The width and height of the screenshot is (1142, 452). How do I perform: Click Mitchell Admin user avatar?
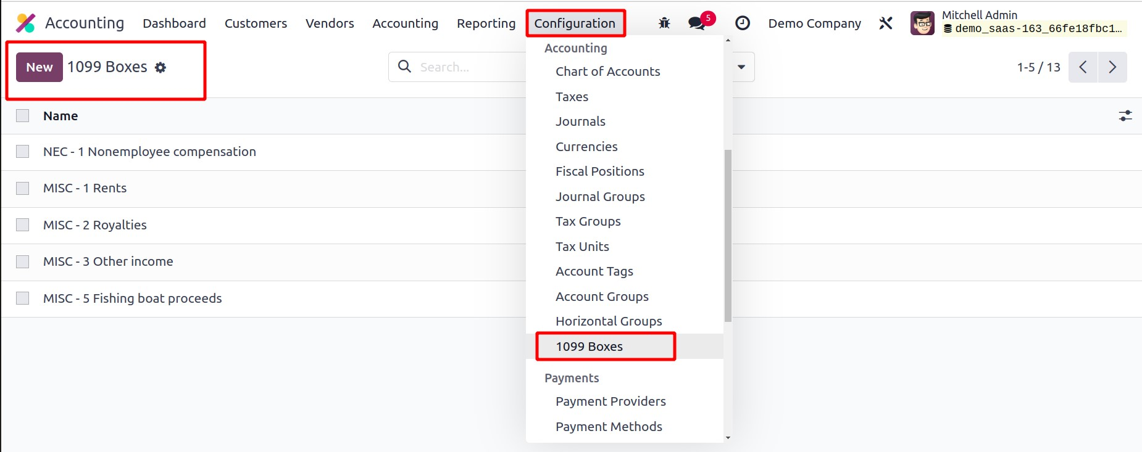coord(922,23)
